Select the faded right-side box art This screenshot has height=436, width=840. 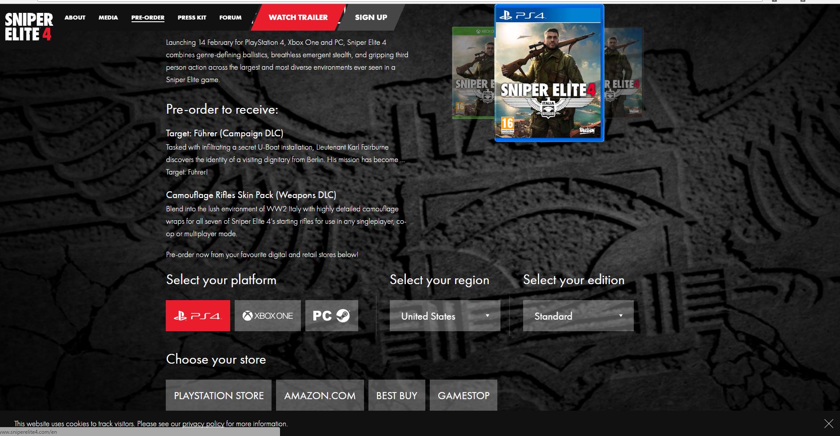(x=623, y=73)
